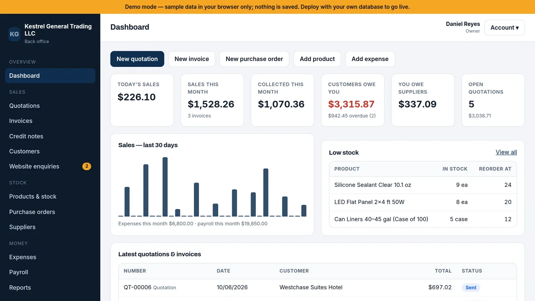Click Silicone Sealant Clear 10.1 oz row
This screenshot has width=535, height=301.
pos(423,185)
